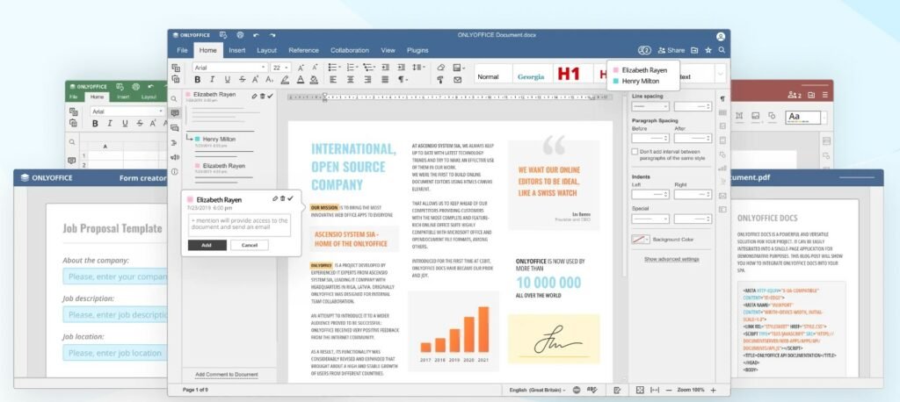Mark document as favorite with star icon
The image size is (900, 402).
tap(708, 50)
